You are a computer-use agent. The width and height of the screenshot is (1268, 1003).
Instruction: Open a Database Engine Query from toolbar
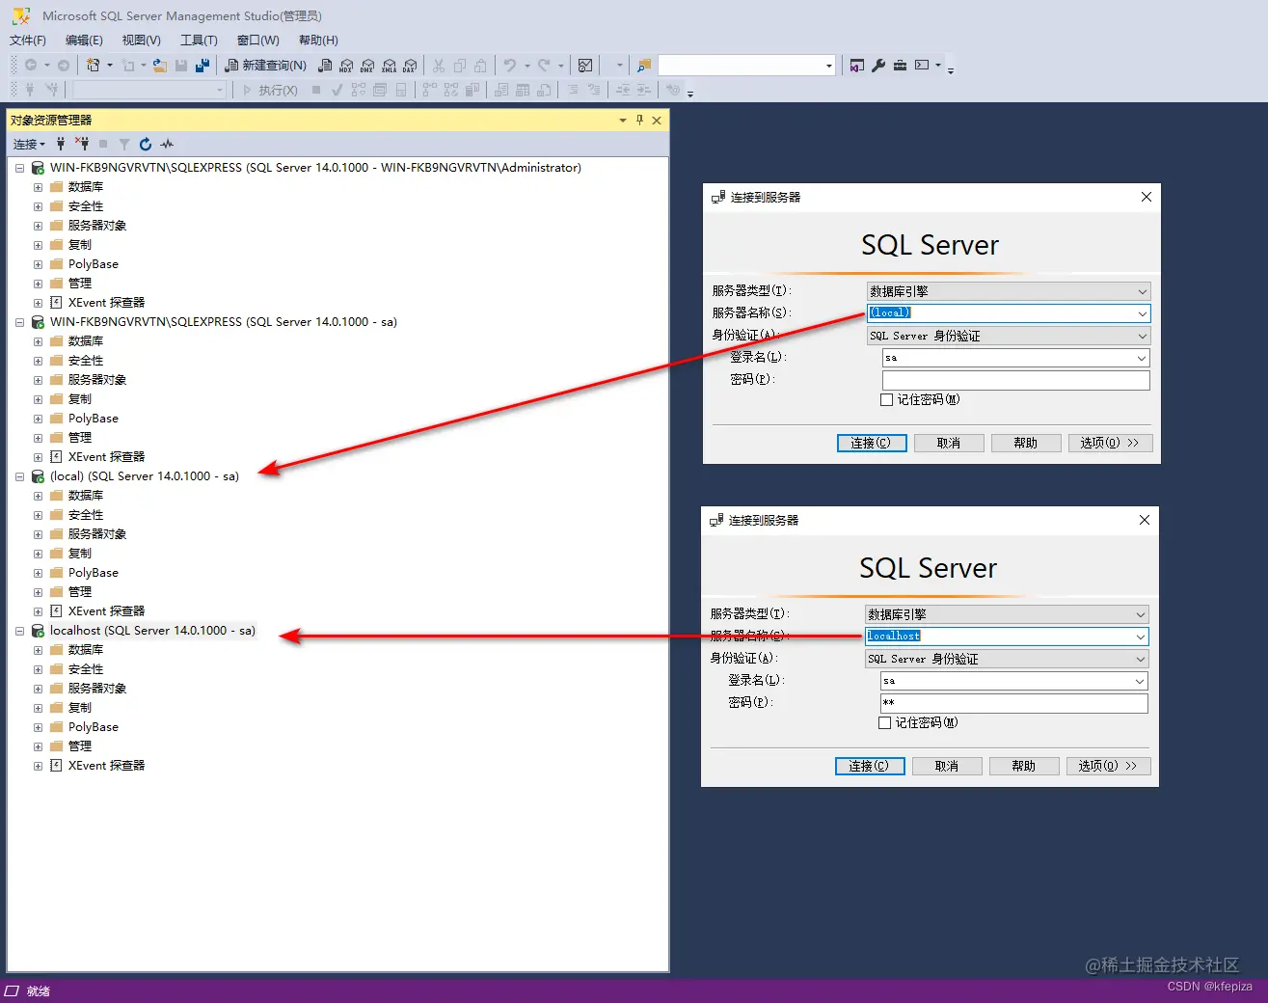[325, 66]
